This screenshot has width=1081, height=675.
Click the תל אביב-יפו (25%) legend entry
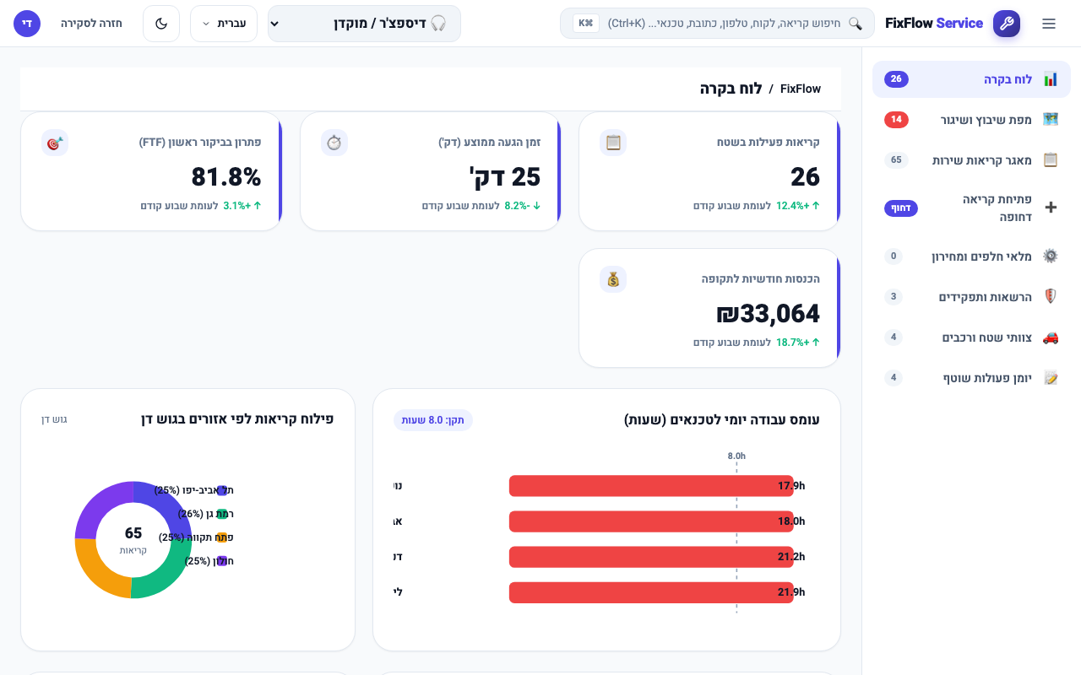coord(193,490)
